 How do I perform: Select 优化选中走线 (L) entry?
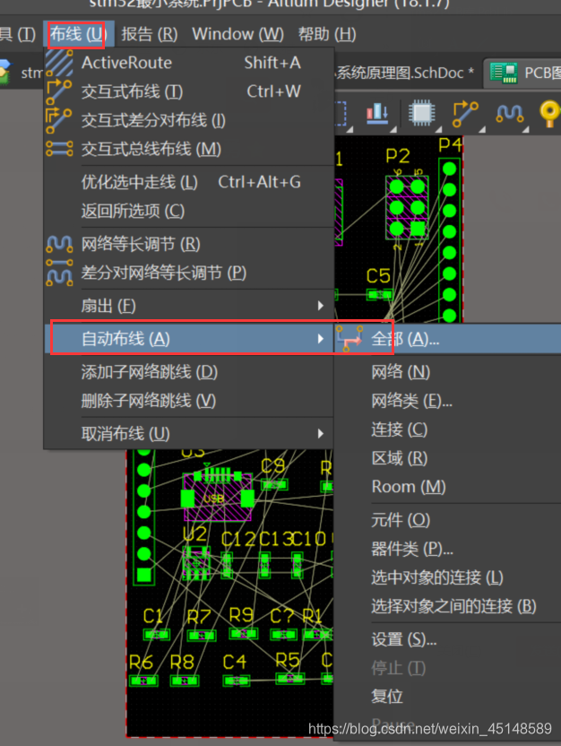click(189, 182)
